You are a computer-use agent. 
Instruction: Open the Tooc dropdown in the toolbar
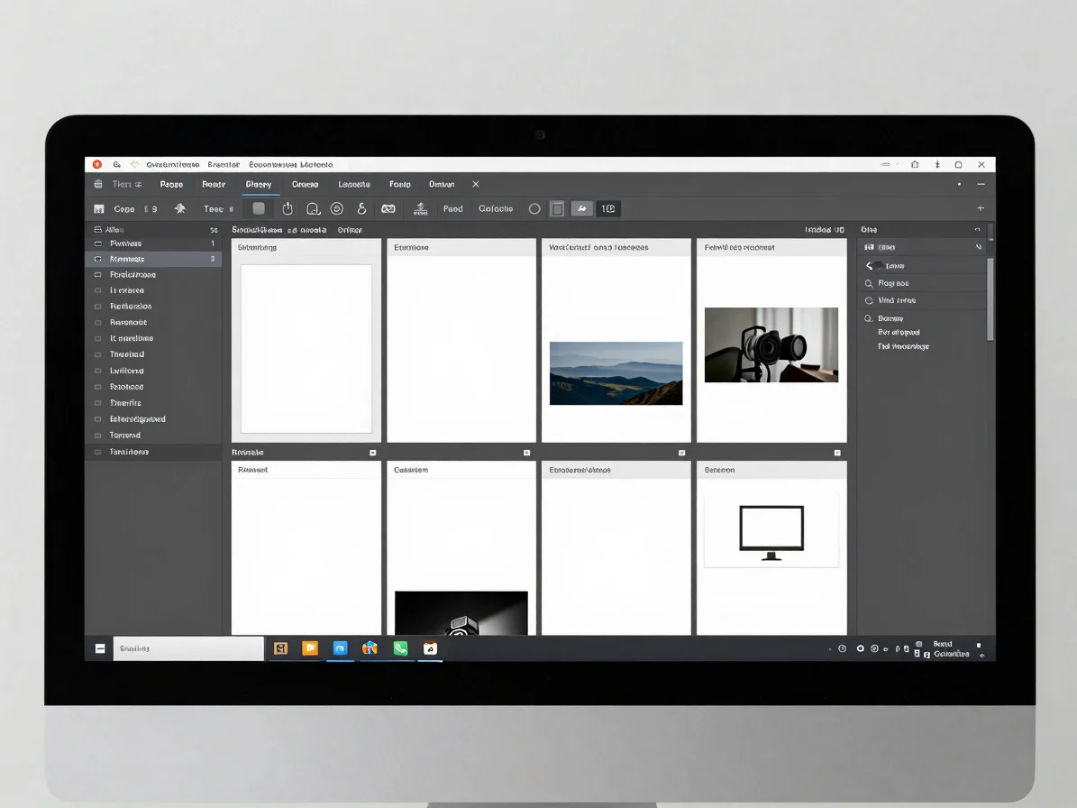[x=218, y=209]
